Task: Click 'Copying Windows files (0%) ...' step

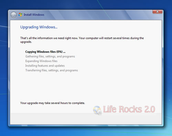Action: (x=45, y=52)
